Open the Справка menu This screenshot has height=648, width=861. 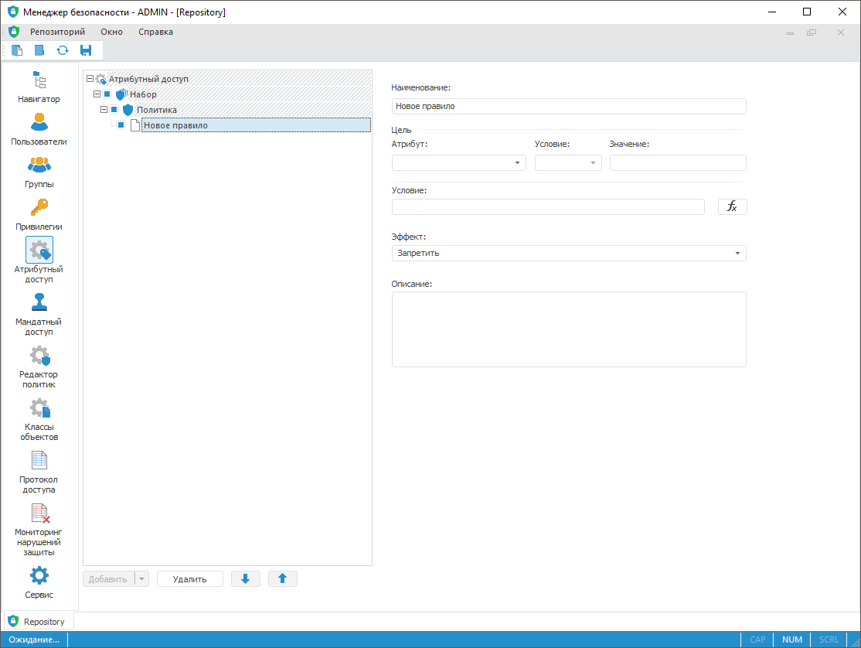(155, 32)
